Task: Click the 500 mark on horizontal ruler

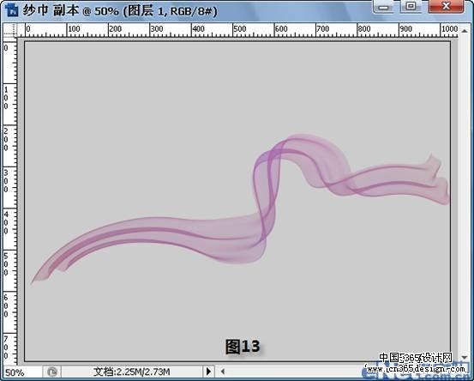Action: pyautogui.click(x=239, y=29)
